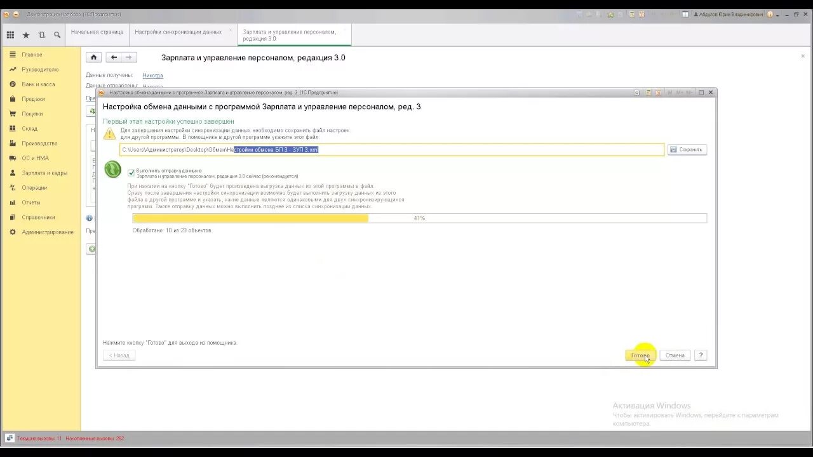Click green favorites icon in main title bar
Viewport: 813px width, 457px height.
click(611, 14)
